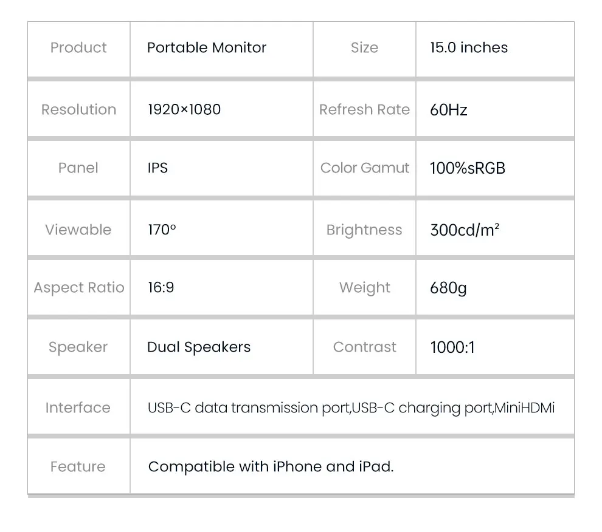Click the Compatible with iPhone and iPad text
This screenshot has width=602, height=532.
coord(271,467)
